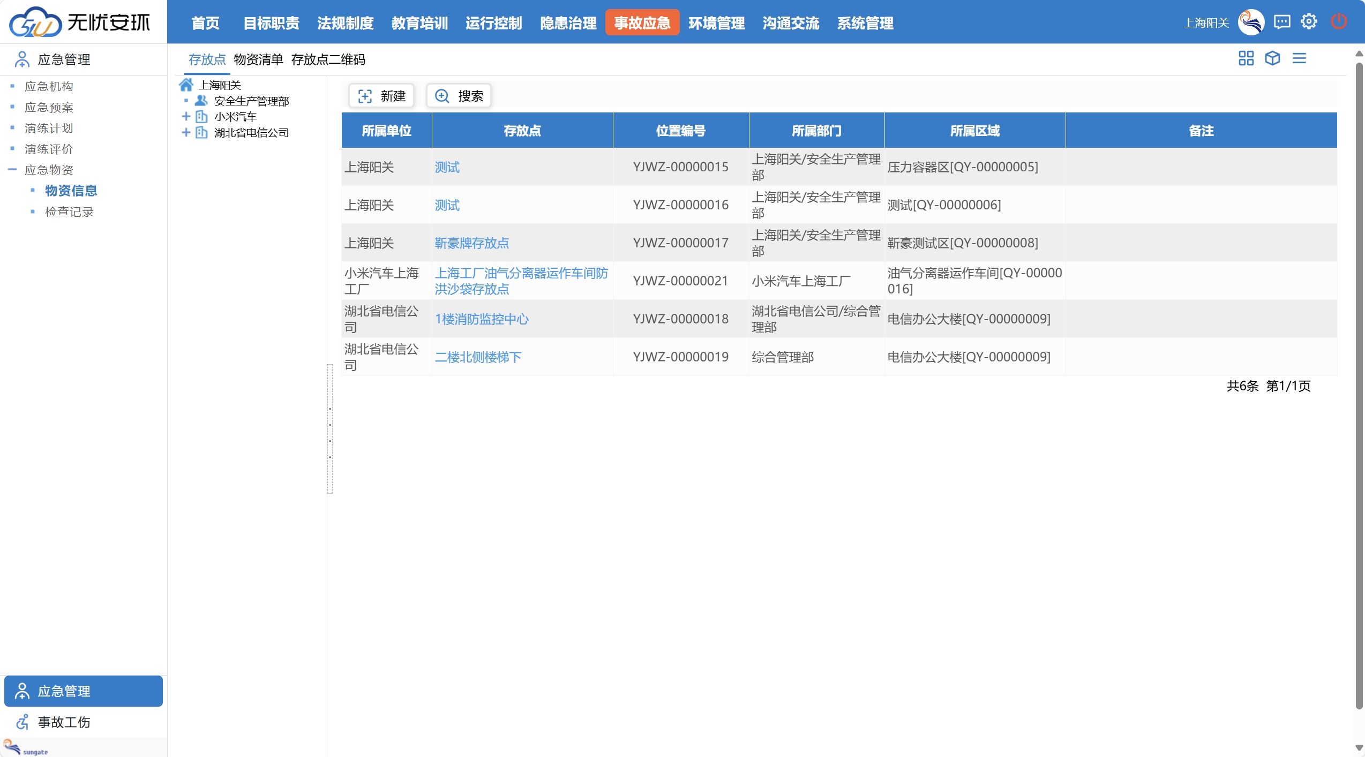Screen dimensions: 1365x757
Task: Click the 存放点 column header
Action: (x=522, y=130)
